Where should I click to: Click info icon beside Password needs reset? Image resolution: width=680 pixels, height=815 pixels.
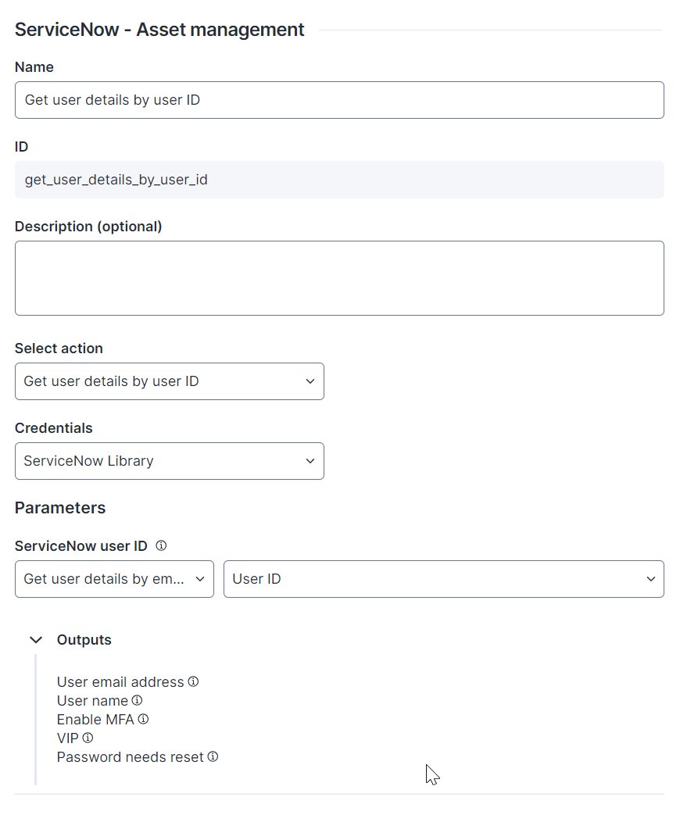[x=213, y=756]
